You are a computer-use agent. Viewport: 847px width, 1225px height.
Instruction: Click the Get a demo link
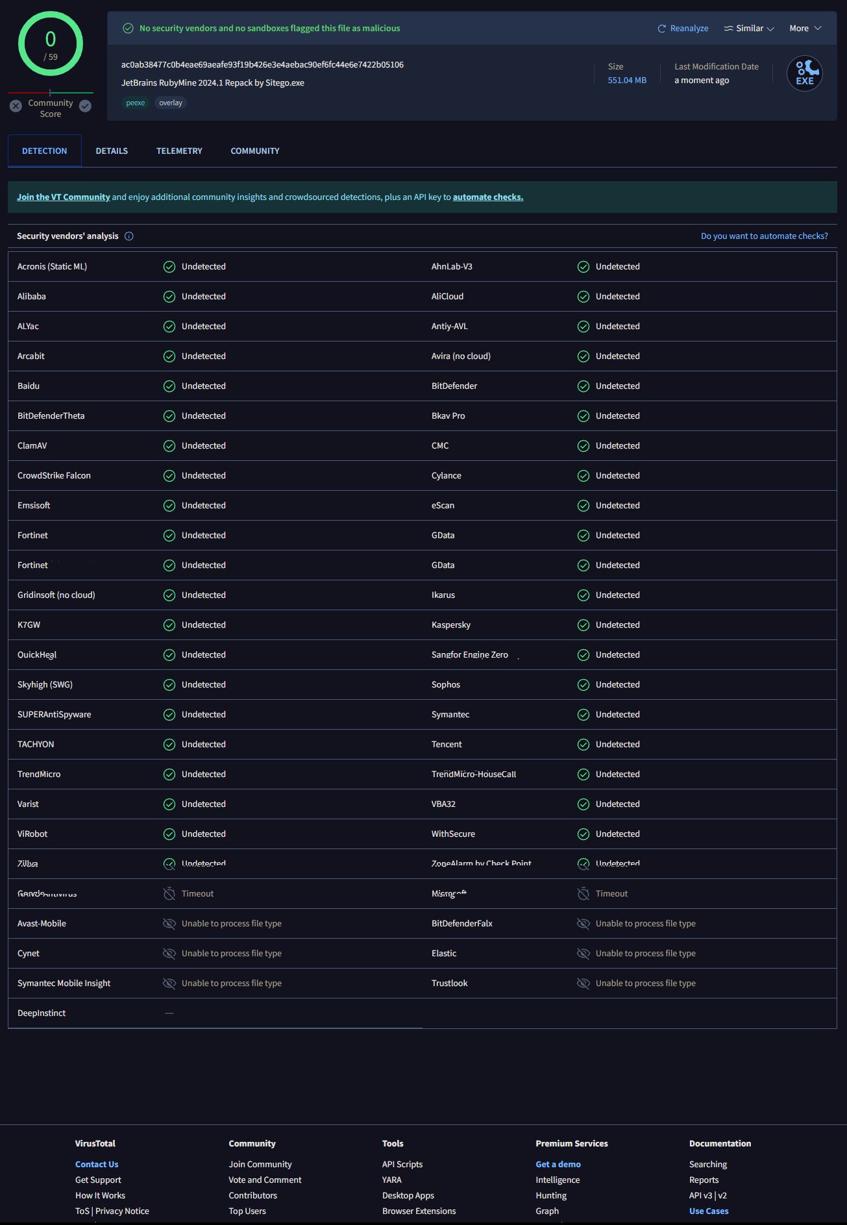pyautogui.click(x=558, y=1165)
